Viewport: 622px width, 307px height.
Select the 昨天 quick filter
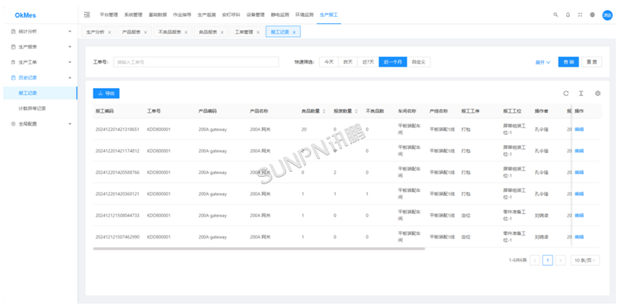pos(348,62)
